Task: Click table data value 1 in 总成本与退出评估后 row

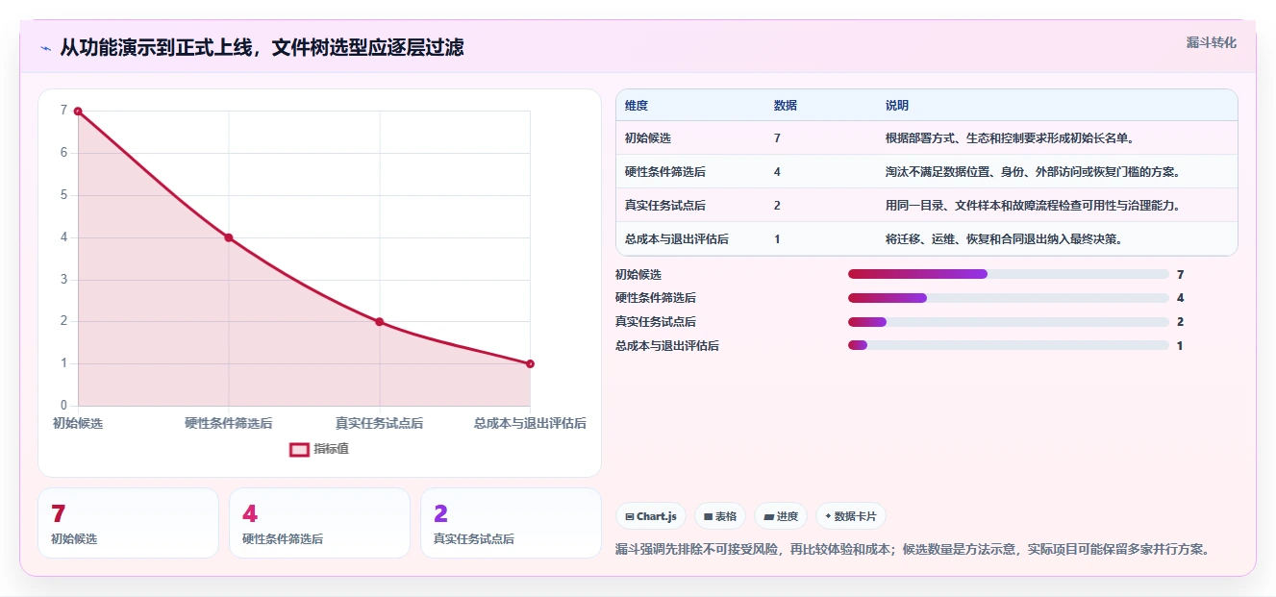Action: point(777,239)
